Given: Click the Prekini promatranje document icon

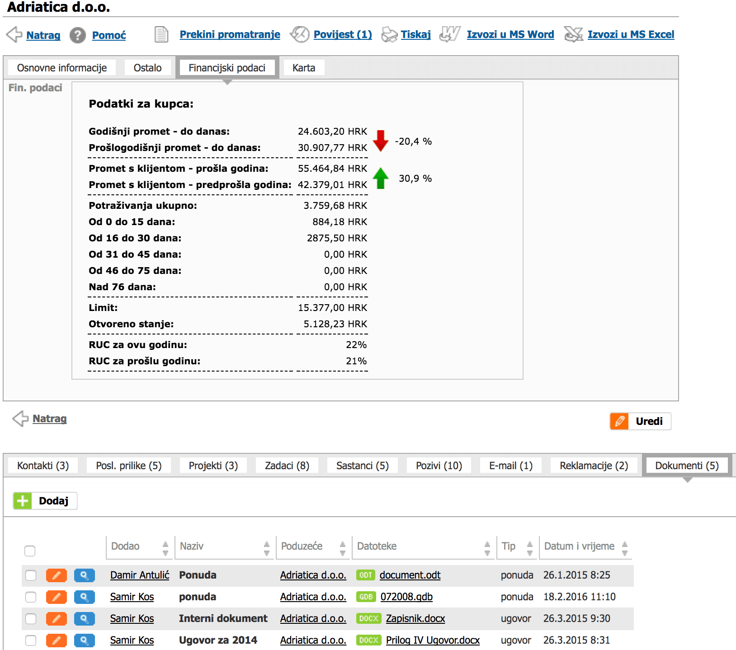Looking at the screenshot, I should [x=160, y=34].
